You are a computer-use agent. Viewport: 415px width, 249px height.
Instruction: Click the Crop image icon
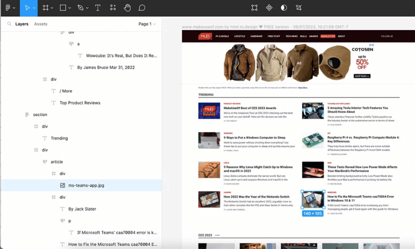(298, 8)
